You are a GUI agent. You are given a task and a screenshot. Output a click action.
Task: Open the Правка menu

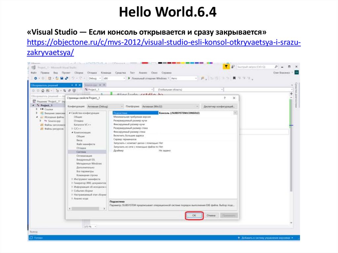click(45, 73)
